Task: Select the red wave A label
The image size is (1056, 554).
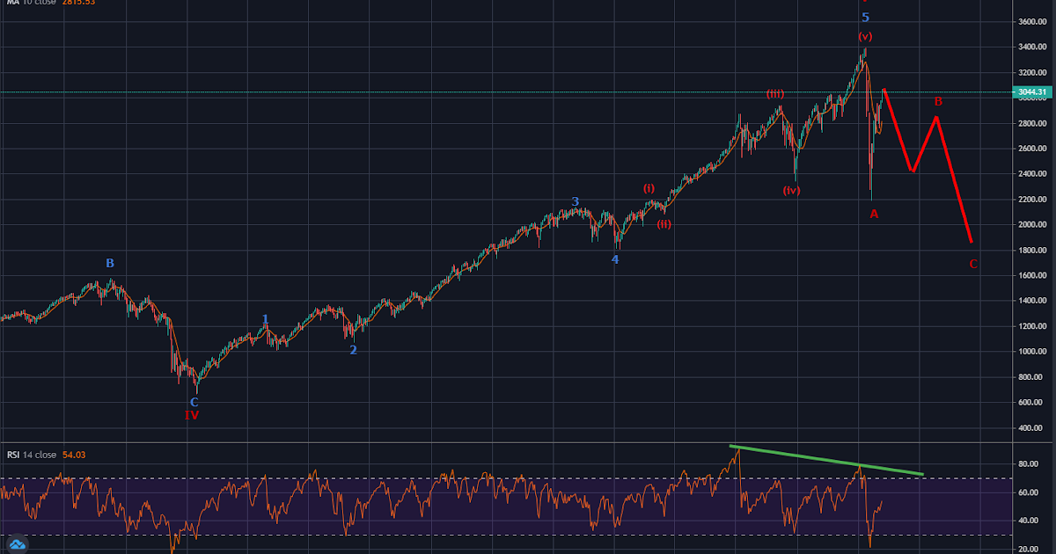Action: pos(874,214)
